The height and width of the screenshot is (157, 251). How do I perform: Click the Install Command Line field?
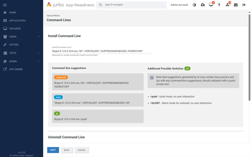tap(102, 51)
